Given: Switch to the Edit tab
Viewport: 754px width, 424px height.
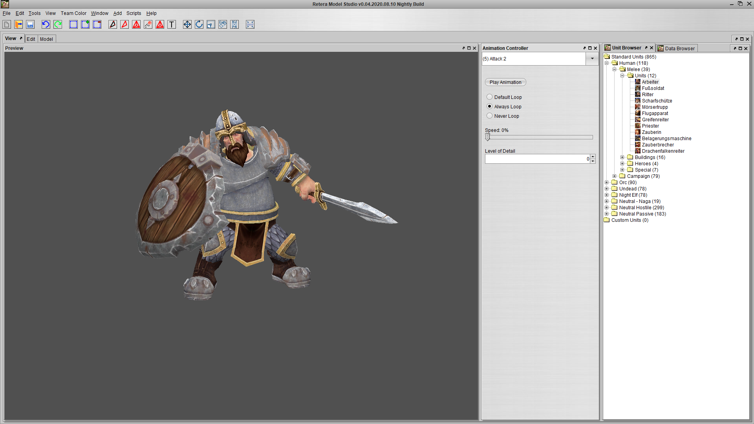Looking at the screenshot, I should pyautogui.click(x=31, y=39).
